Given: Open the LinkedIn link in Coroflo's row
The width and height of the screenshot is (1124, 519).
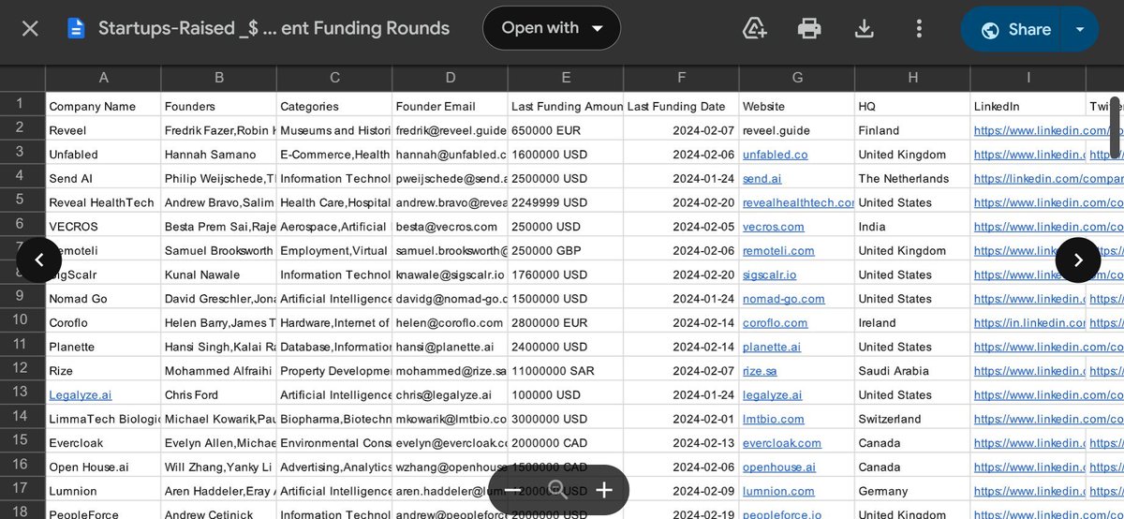Looking at the screenshot, I should click(x=1028, y=323).
